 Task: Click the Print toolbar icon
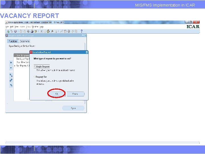click(32, 31)
